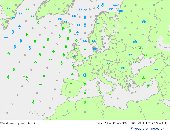
Task: Click the gray cloud symbol over Croatia
Action: tap(110, 72)
